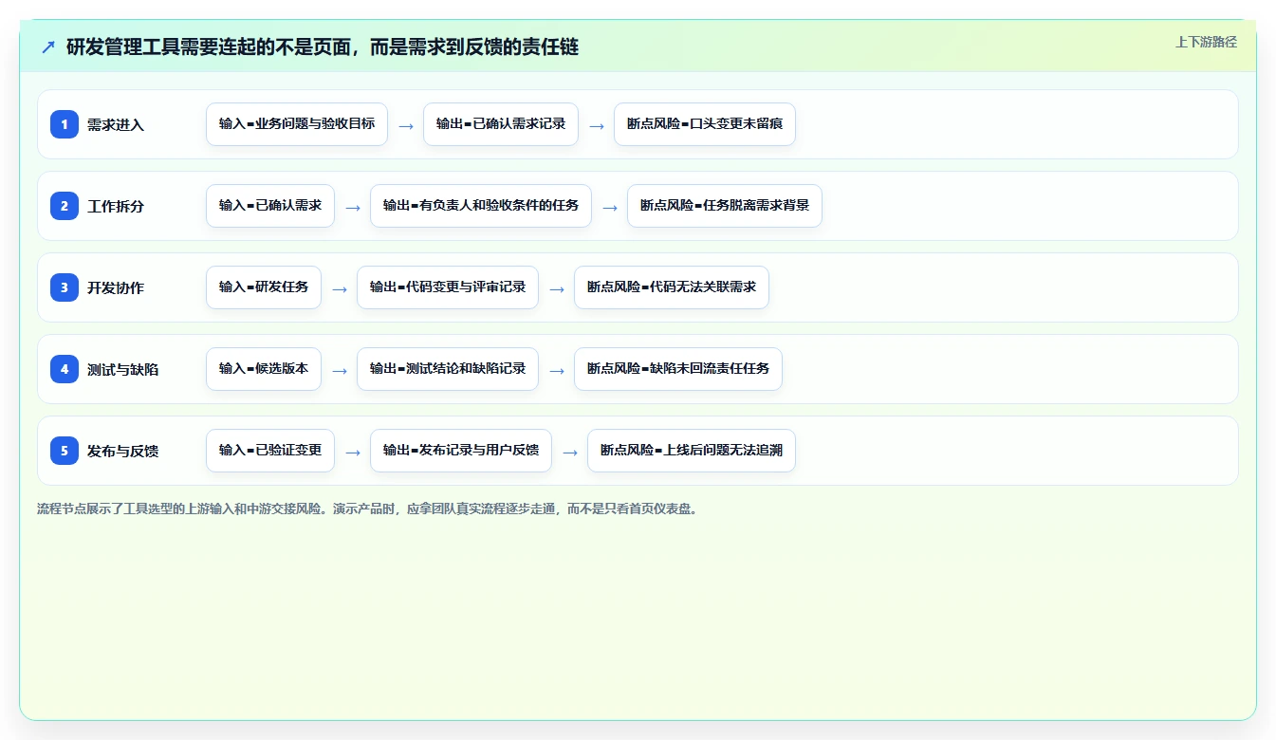Image resolution: width=1276 pixels, height=740 pixels.
Task: Select the 输出=有负责人和验收条件的任务 chip
Action: (x=481, y=206)
